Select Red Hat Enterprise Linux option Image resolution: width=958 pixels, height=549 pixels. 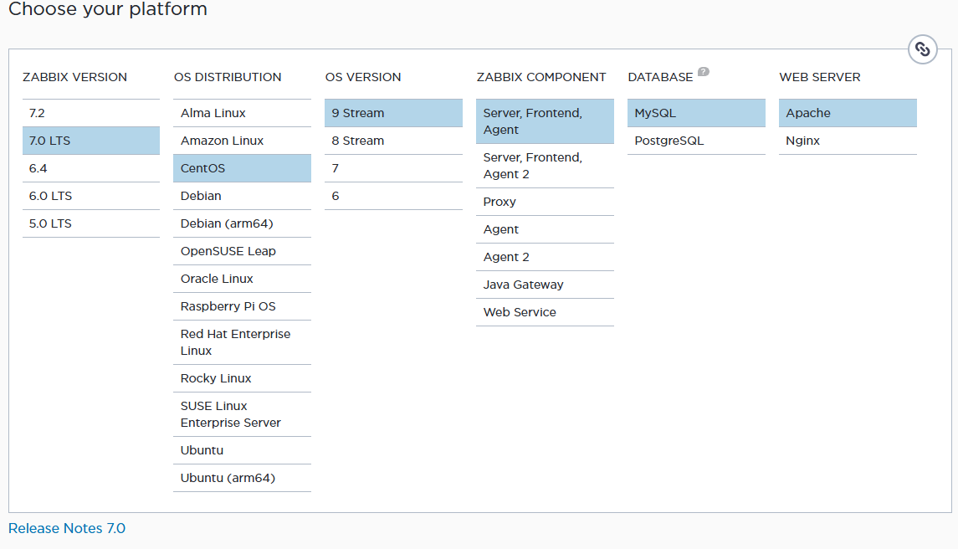(x=242, y=342)
